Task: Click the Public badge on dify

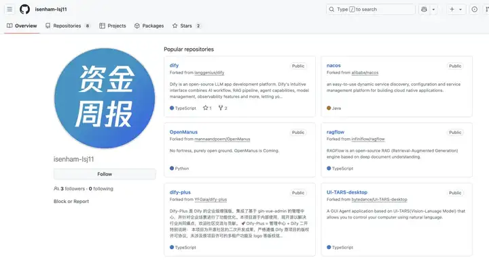Action: [298, 66]
